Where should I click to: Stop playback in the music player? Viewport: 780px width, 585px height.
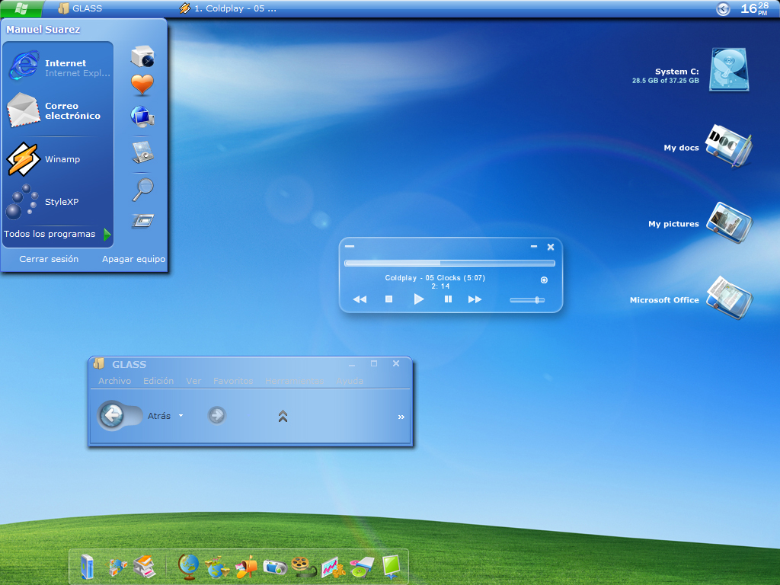click(x=389, y=299)
